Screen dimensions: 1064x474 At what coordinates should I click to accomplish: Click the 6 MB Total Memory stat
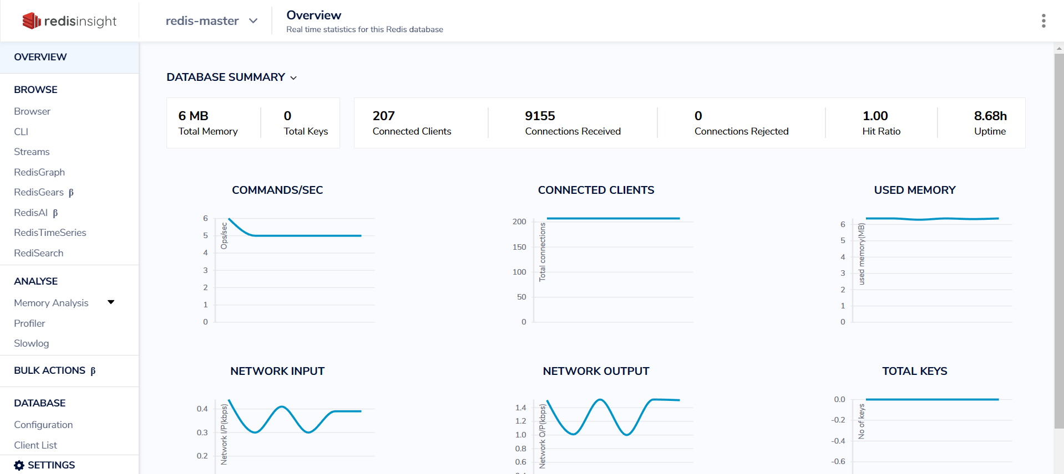(208, 123)
